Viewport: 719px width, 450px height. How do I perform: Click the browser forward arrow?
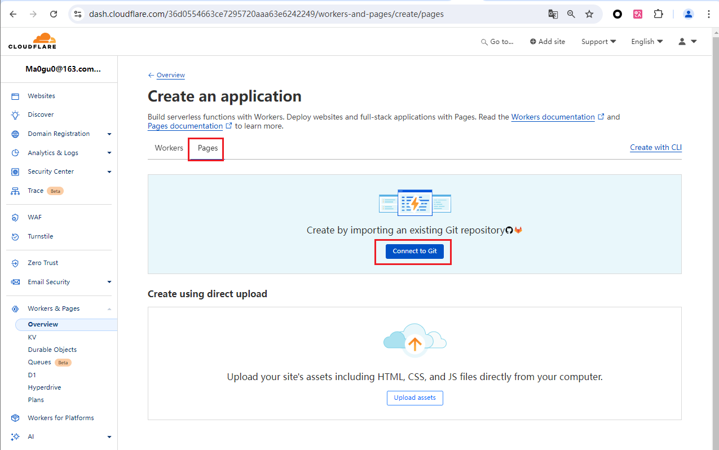pos(33,14)
